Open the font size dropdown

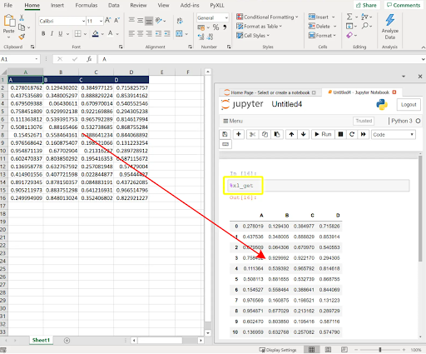coord(101,21)
